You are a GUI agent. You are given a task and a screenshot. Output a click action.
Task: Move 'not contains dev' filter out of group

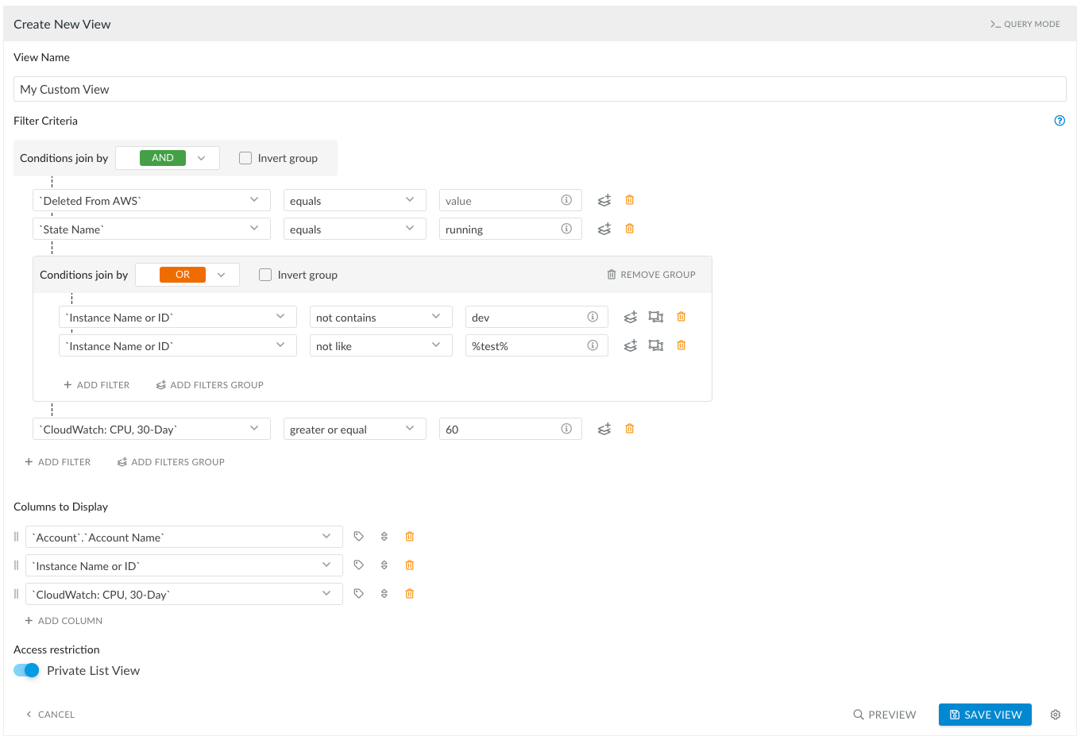click(x=656, y=317)
